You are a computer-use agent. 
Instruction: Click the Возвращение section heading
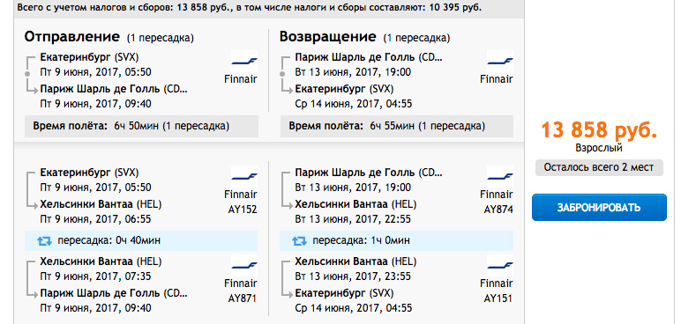coord(328,37)
